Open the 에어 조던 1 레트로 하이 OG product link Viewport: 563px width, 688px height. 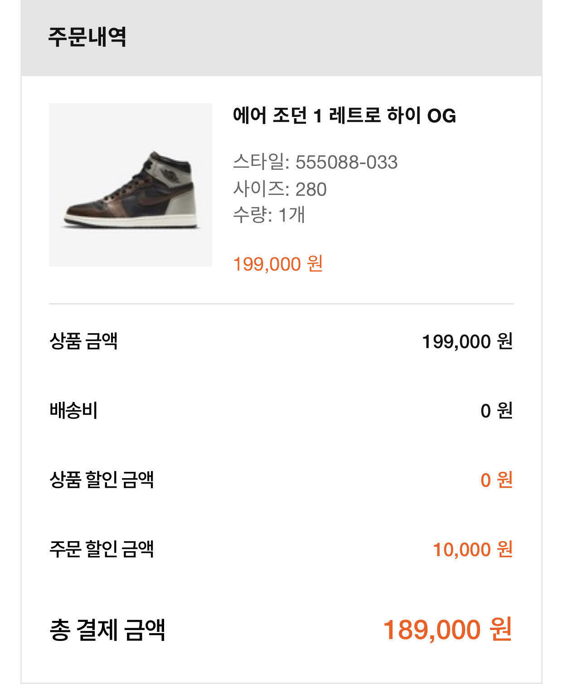pyautogui.click(x=344, y=116)
